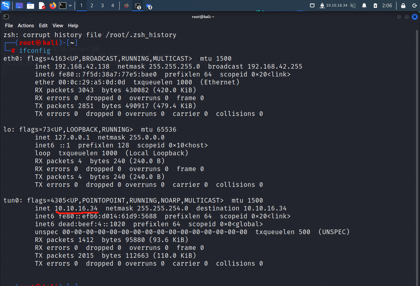Image resolution: width=420 pixels, height=286 pixels.
Task: Open the Edit menu in terminal
Action: click(43, 25)
